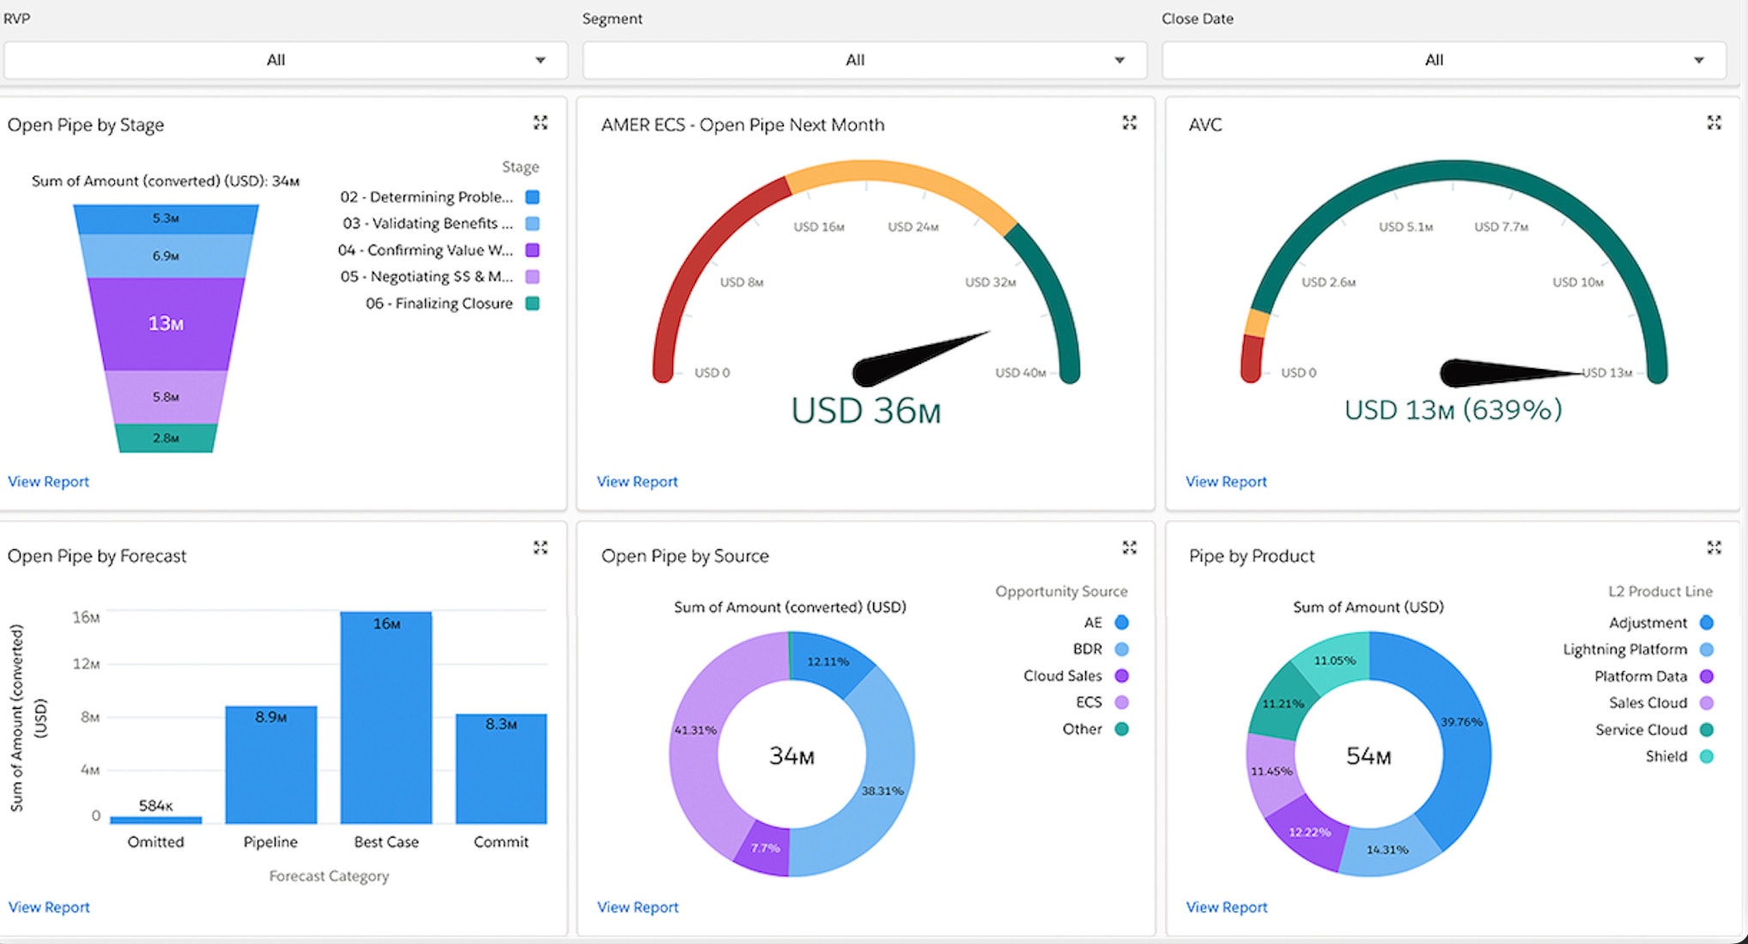
Task: Open the RVP filter dropdown
Action: 285,60
